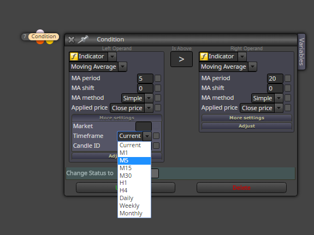Choose H1 in the timeframe list

[x=134, y=183]
